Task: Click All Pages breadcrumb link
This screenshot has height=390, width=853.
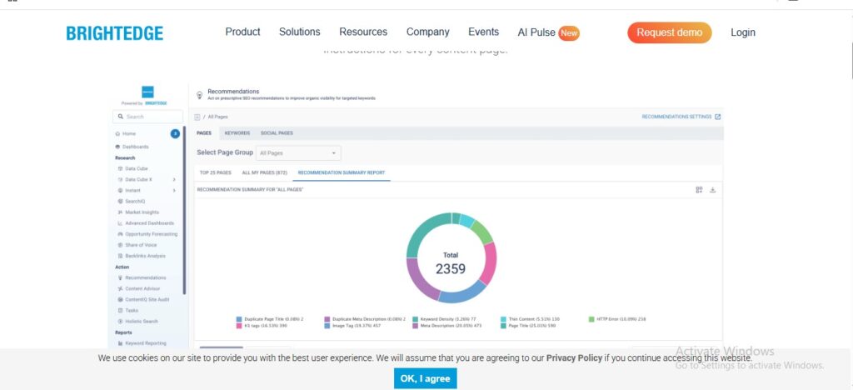Action: 217,117
